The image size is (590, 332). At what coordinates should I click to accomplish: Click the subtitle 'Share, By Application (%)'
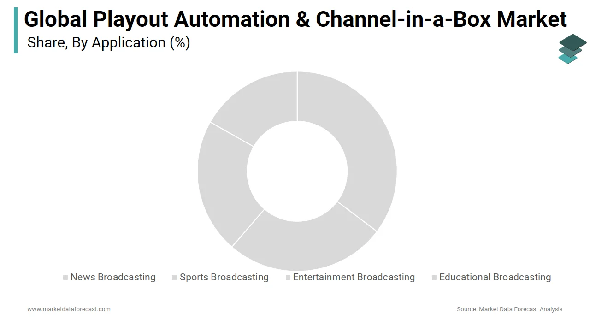(x=109, y=42)
